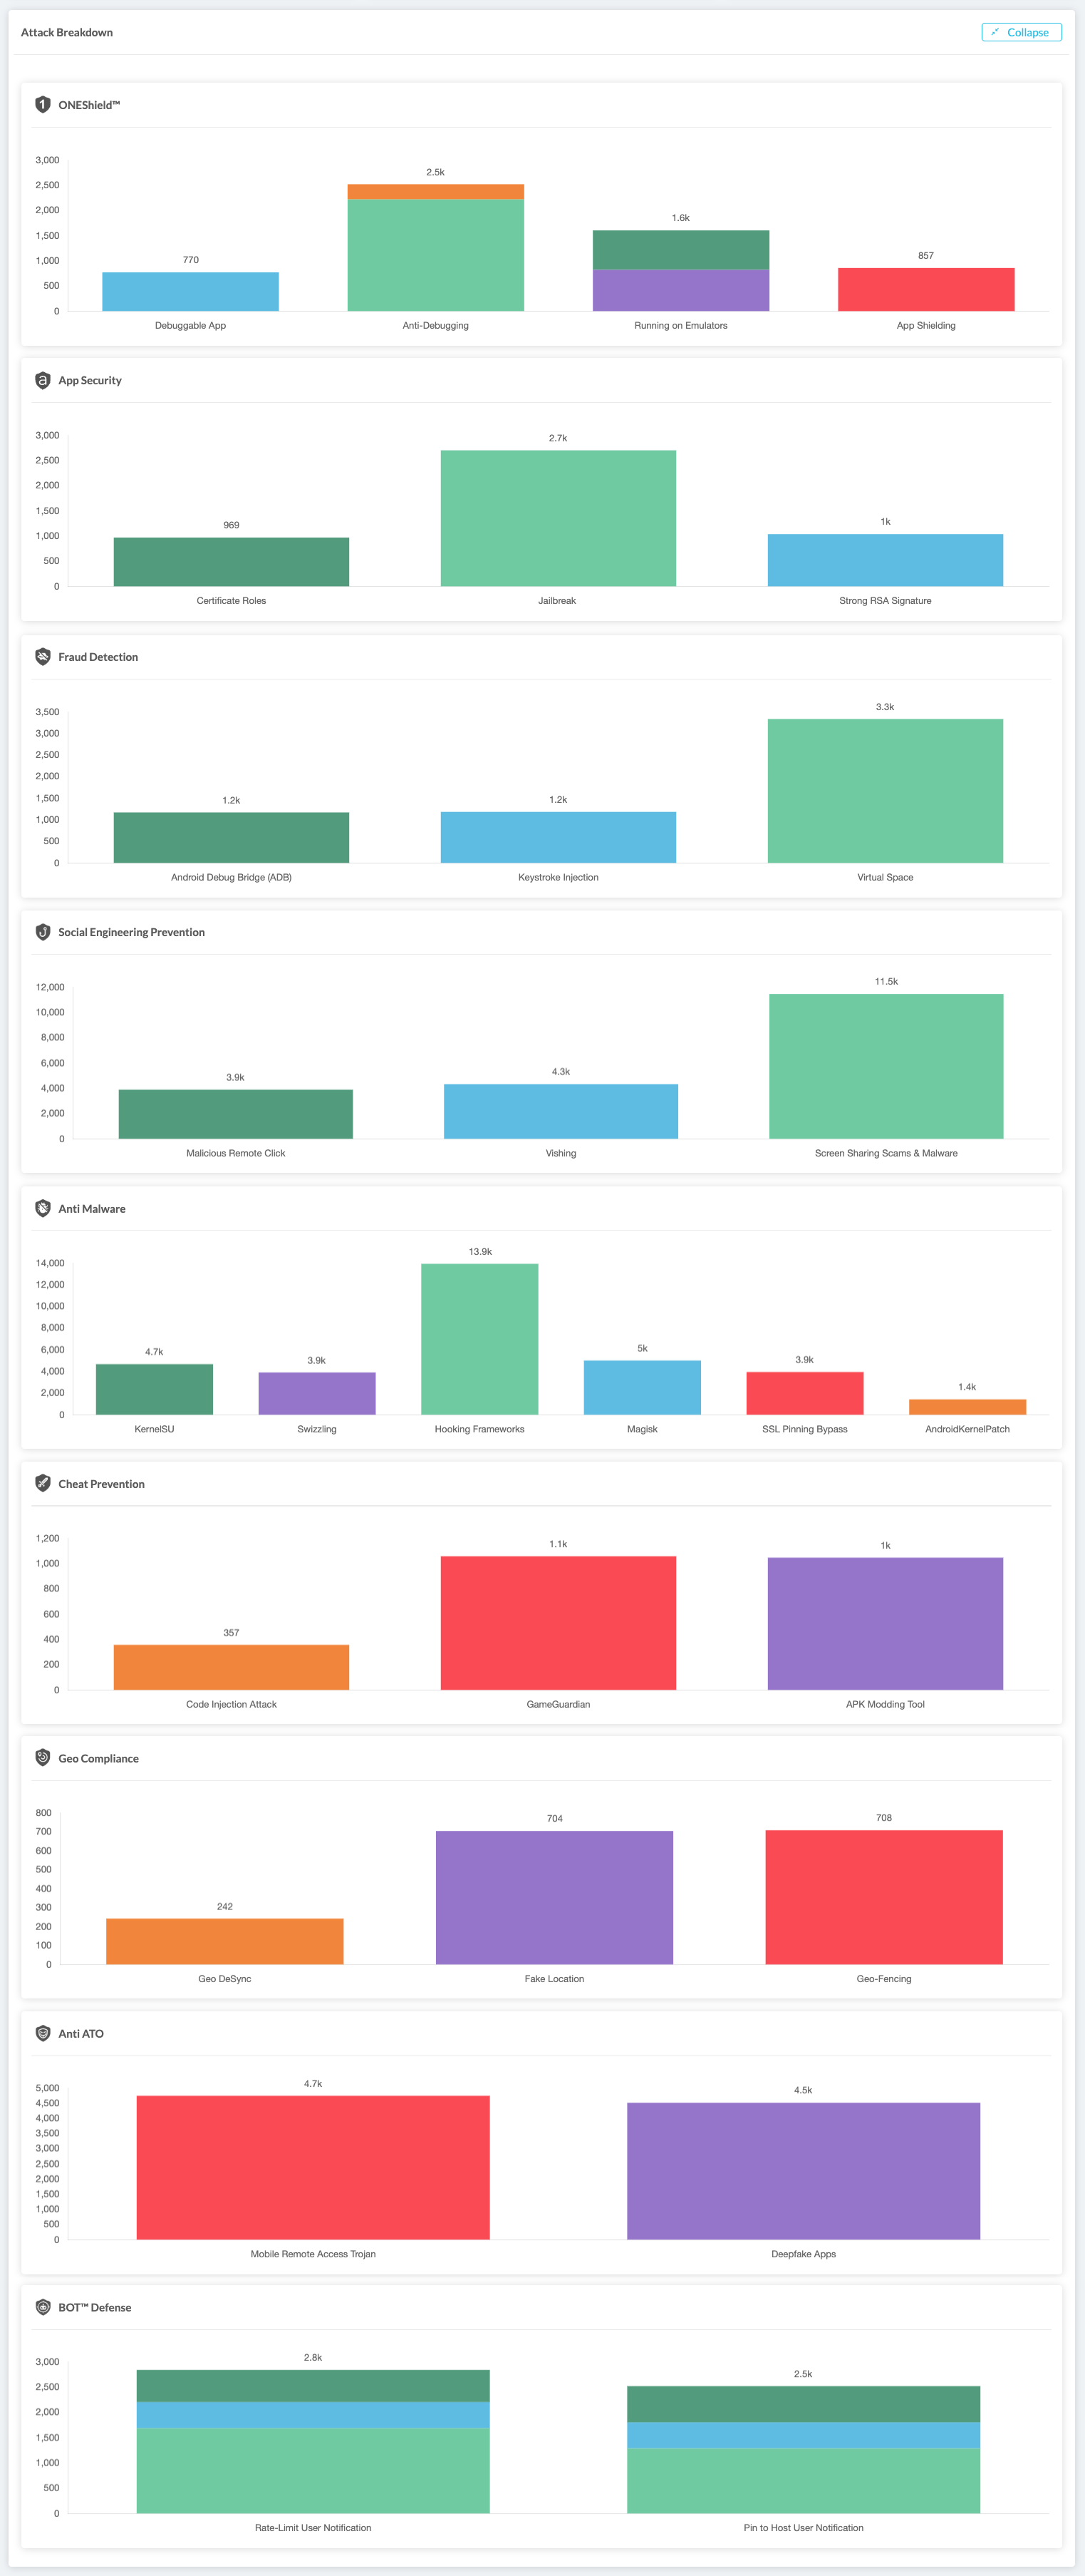1085x2576 pixels.
Task: Click blue segment of Rate-Limit User Notification
Action: point(313,2414)
